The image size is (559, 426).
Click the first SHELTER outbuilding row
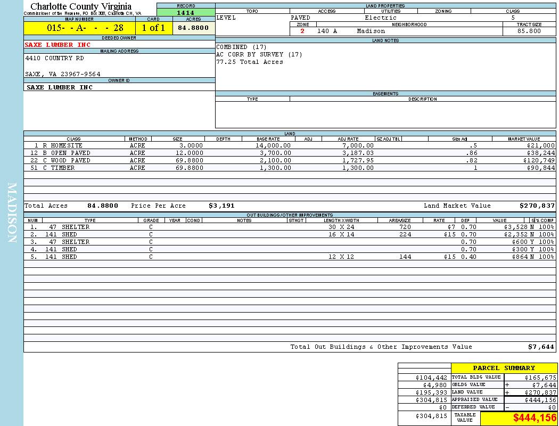point(77,227)
